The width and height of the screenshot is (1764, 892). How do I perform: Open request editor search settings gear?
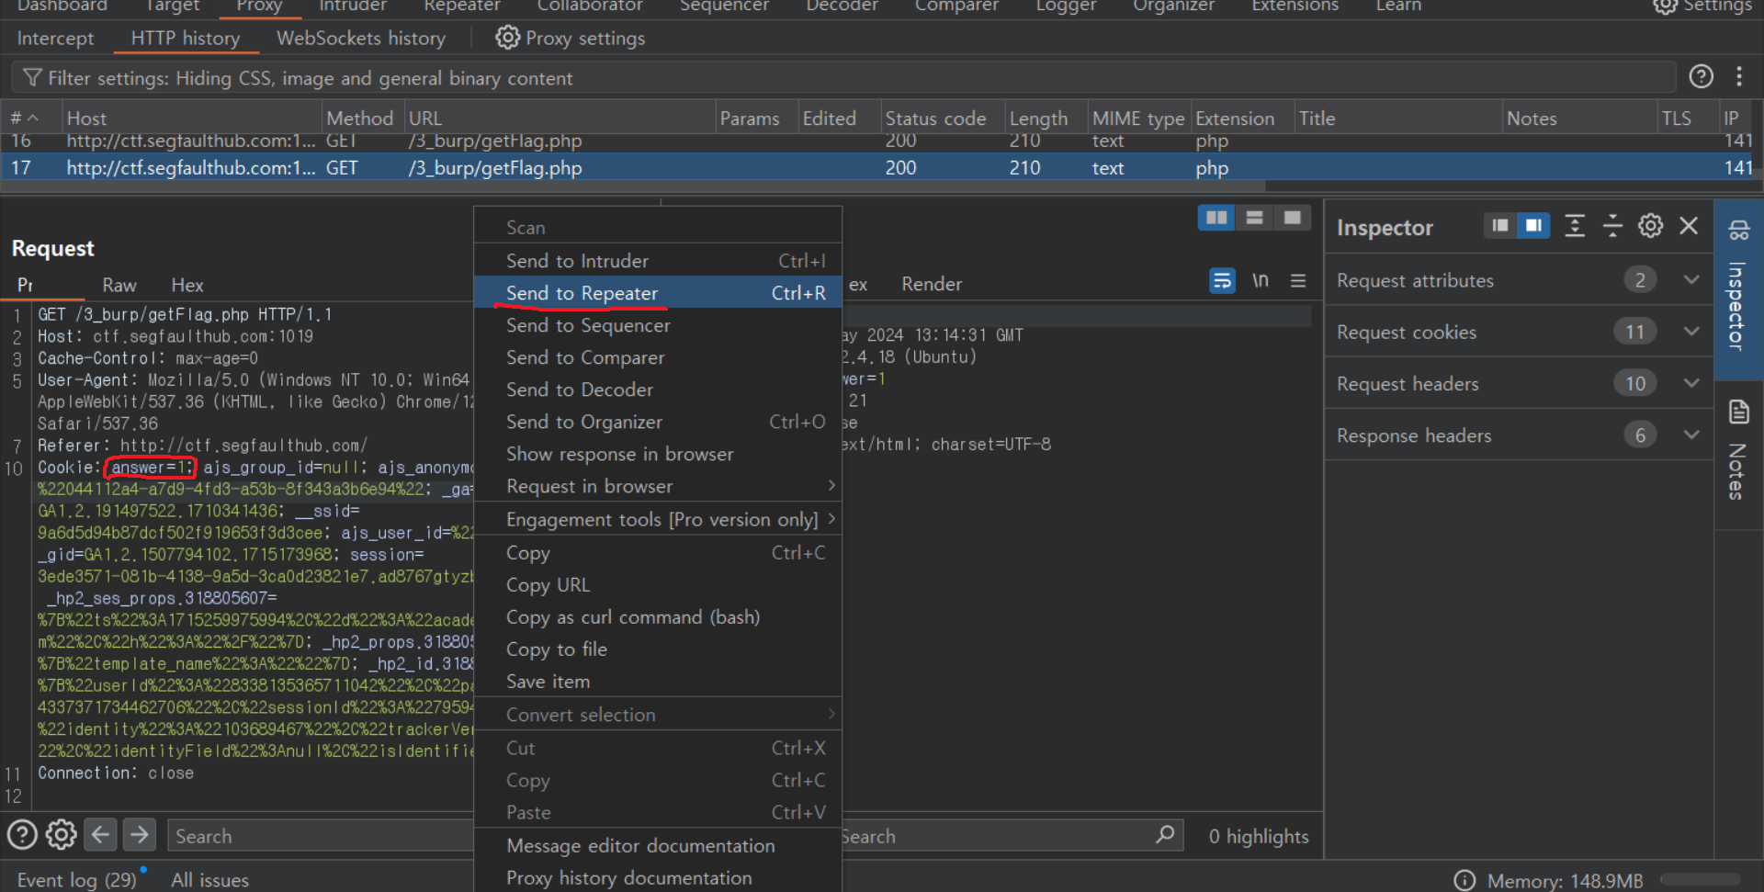pyautogui.click(x=62, y=834)
